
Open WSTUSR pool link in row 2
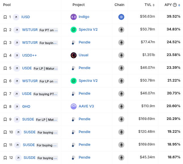30,30
